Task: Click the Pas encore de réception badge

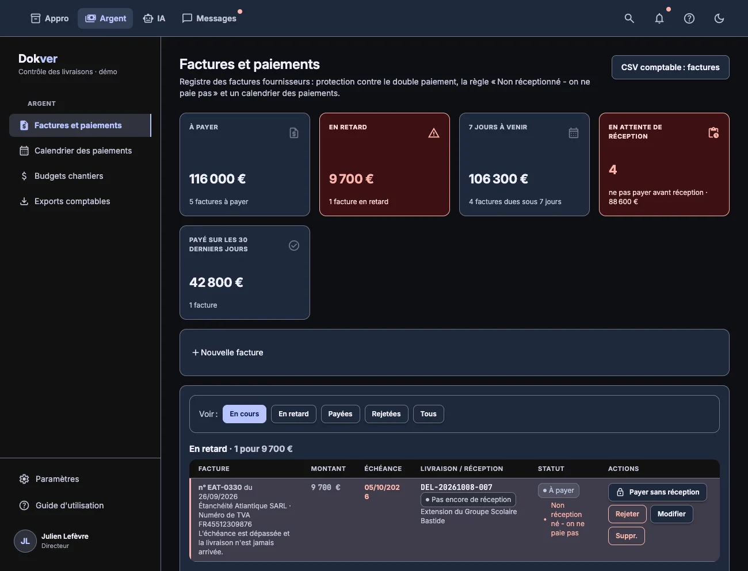Action: tap(468, 500)
